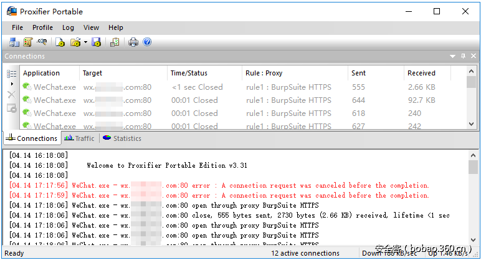
Task: Click 'Welcome to Proxifier Portable Edition v3.31' log line
Action: point(166,165)
